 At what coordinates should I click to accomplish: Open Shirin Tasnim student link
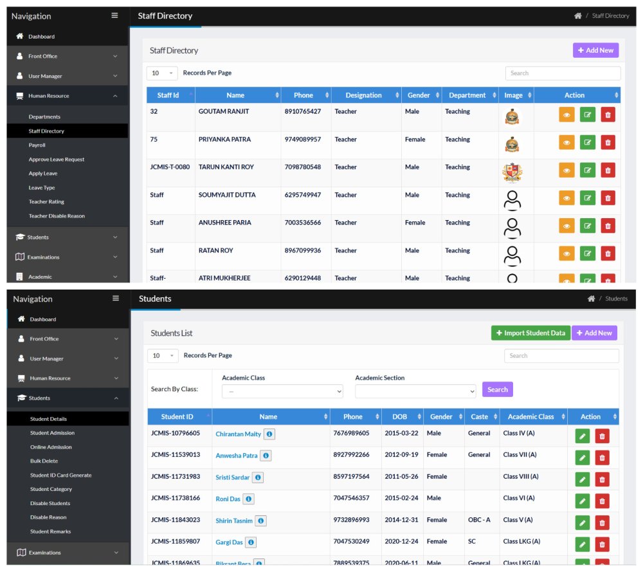click(x=234, y=521)
